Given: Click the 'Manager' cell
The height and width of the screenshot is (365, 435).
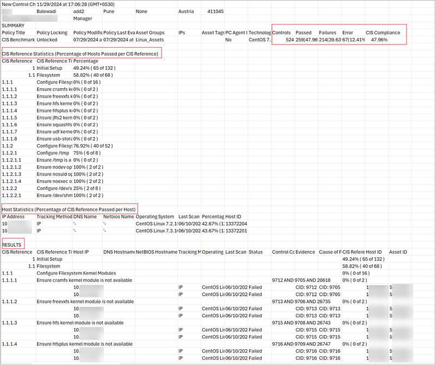Looking at the screenshot, I should [83, 18].
